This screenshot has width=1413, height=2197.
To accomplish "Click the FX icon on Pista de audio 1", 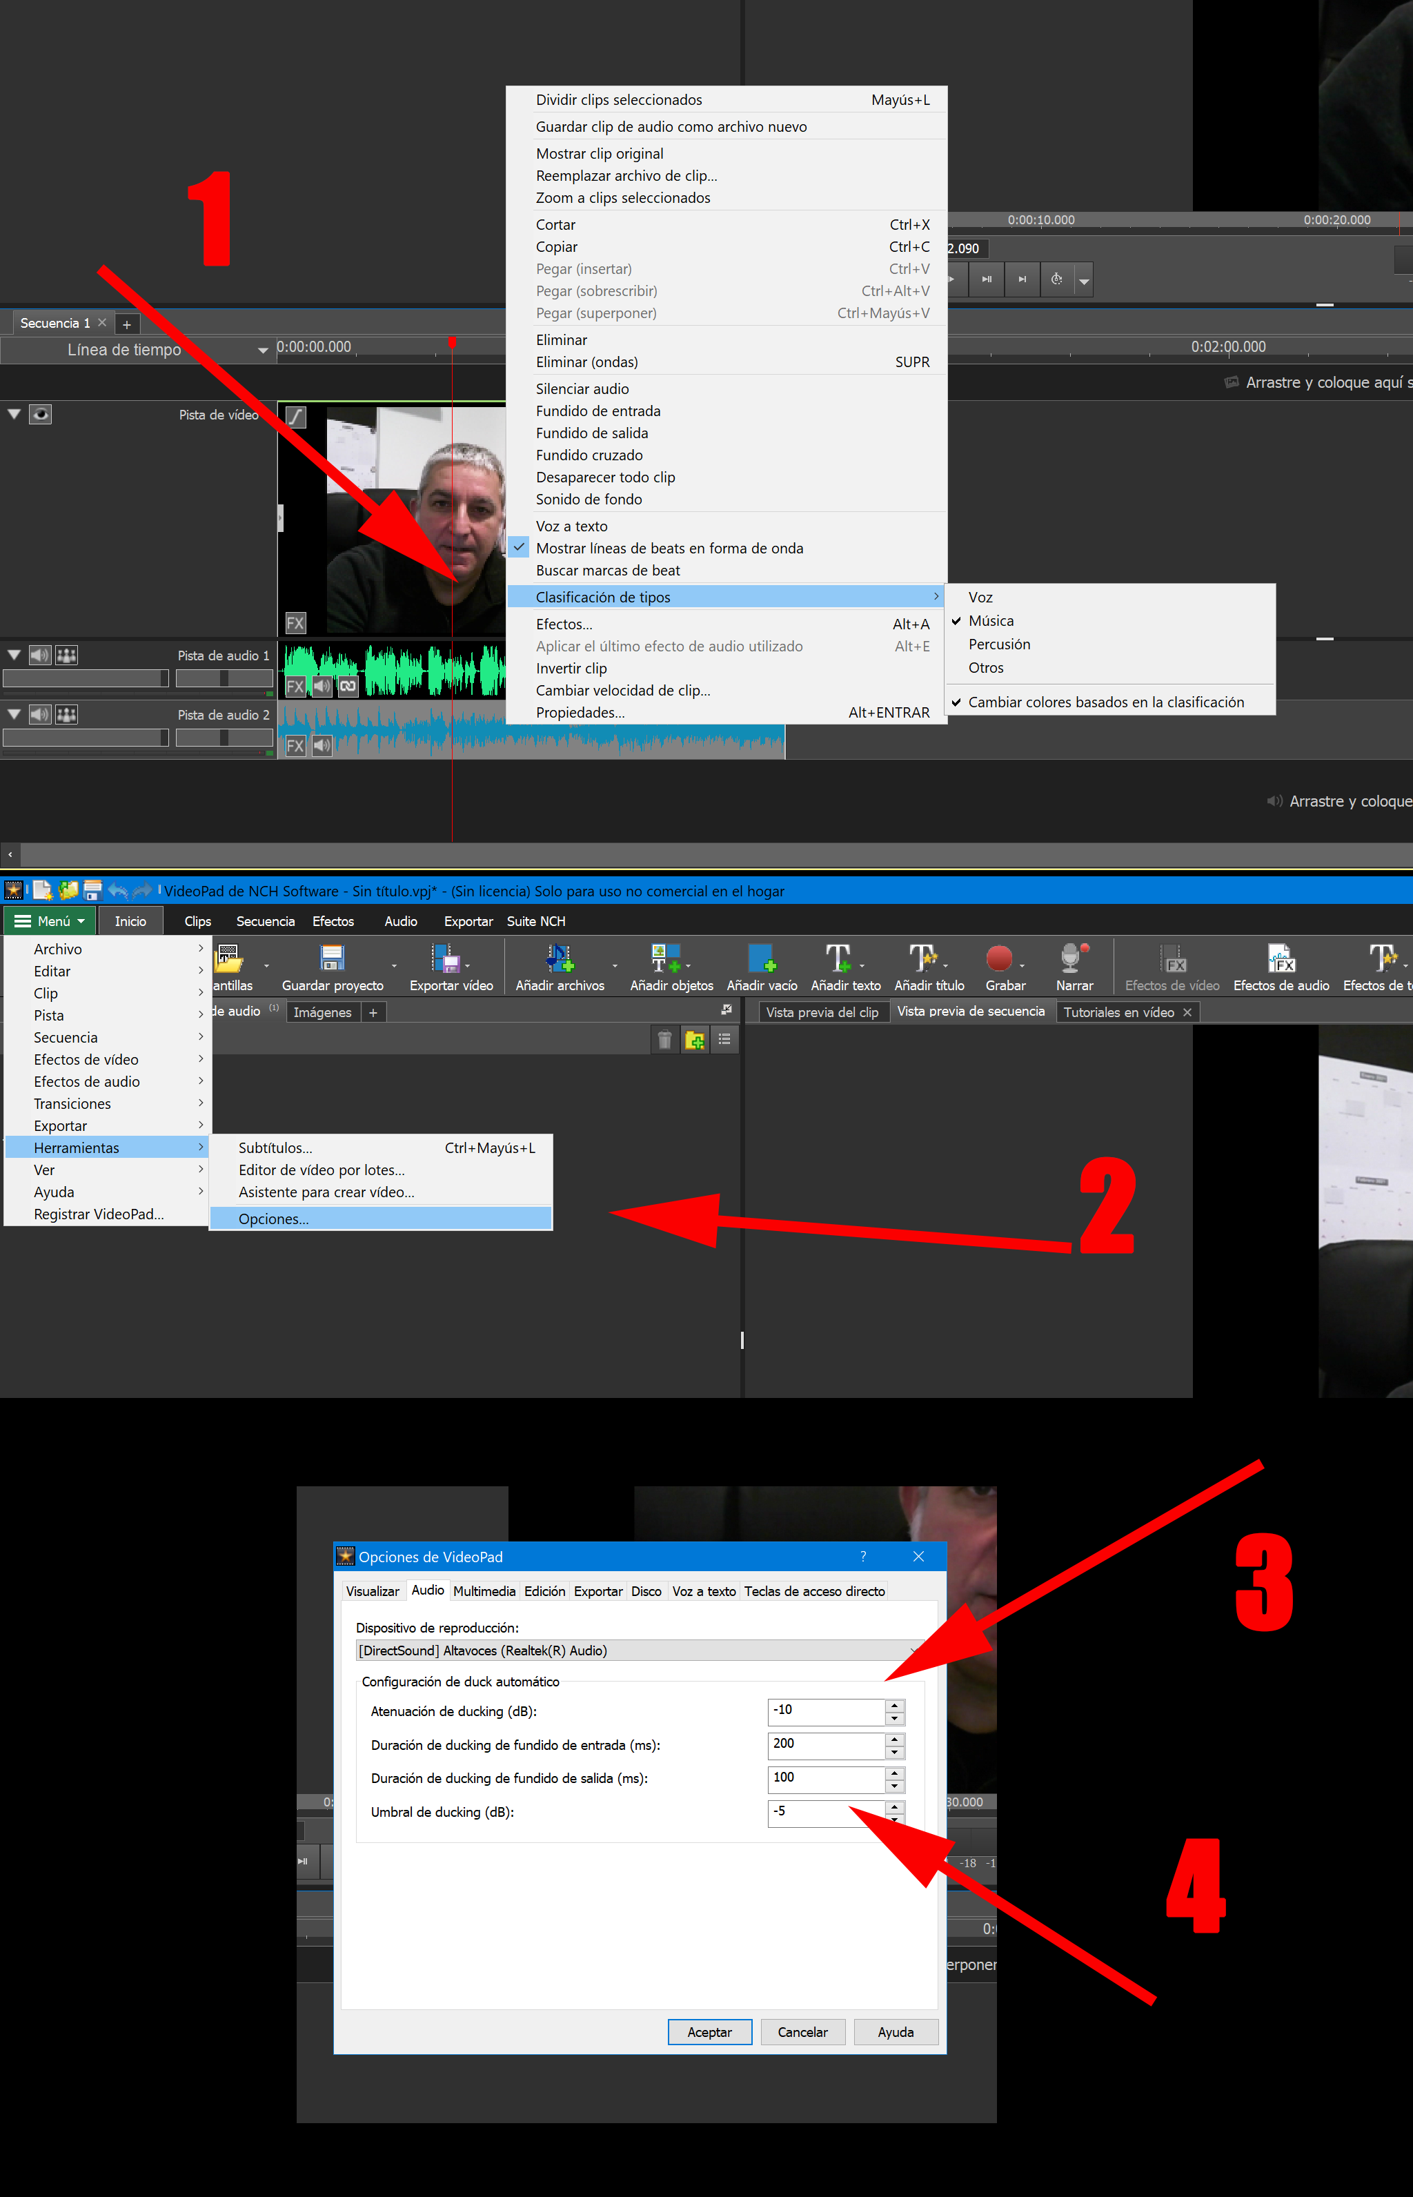I will (295, 686).
